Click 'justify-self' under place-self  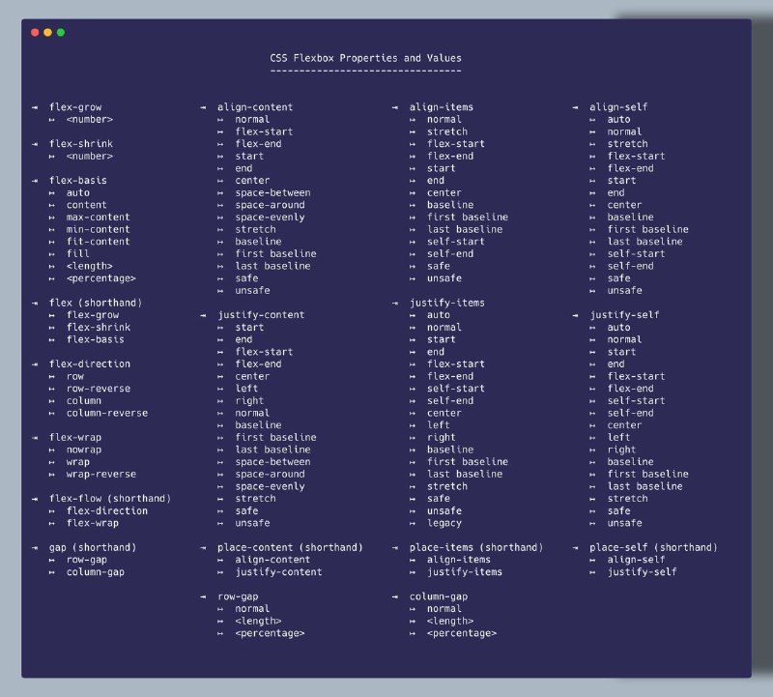642,572
